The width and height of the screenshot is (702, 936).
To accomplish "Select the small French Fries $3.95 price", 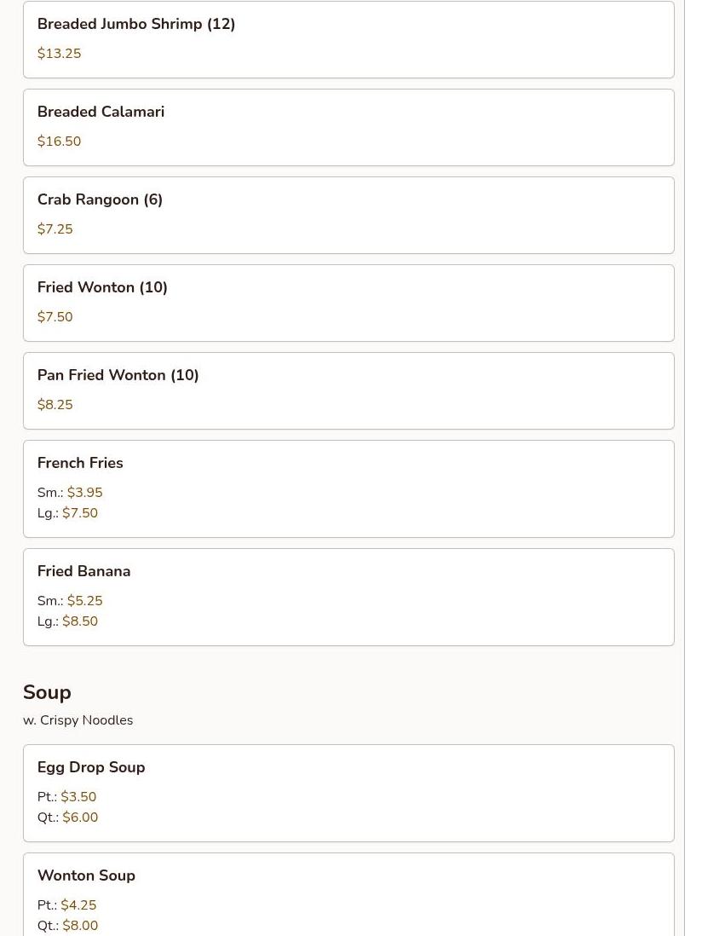I will (x=84, y=493).
